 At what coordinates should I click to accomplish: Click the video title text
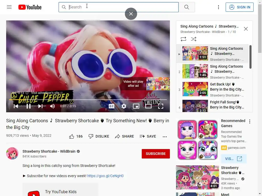[88, 124]
